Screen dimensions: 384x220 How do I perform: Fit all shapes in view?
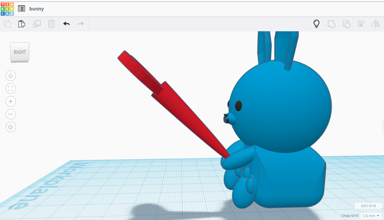(x=11, y=88)
